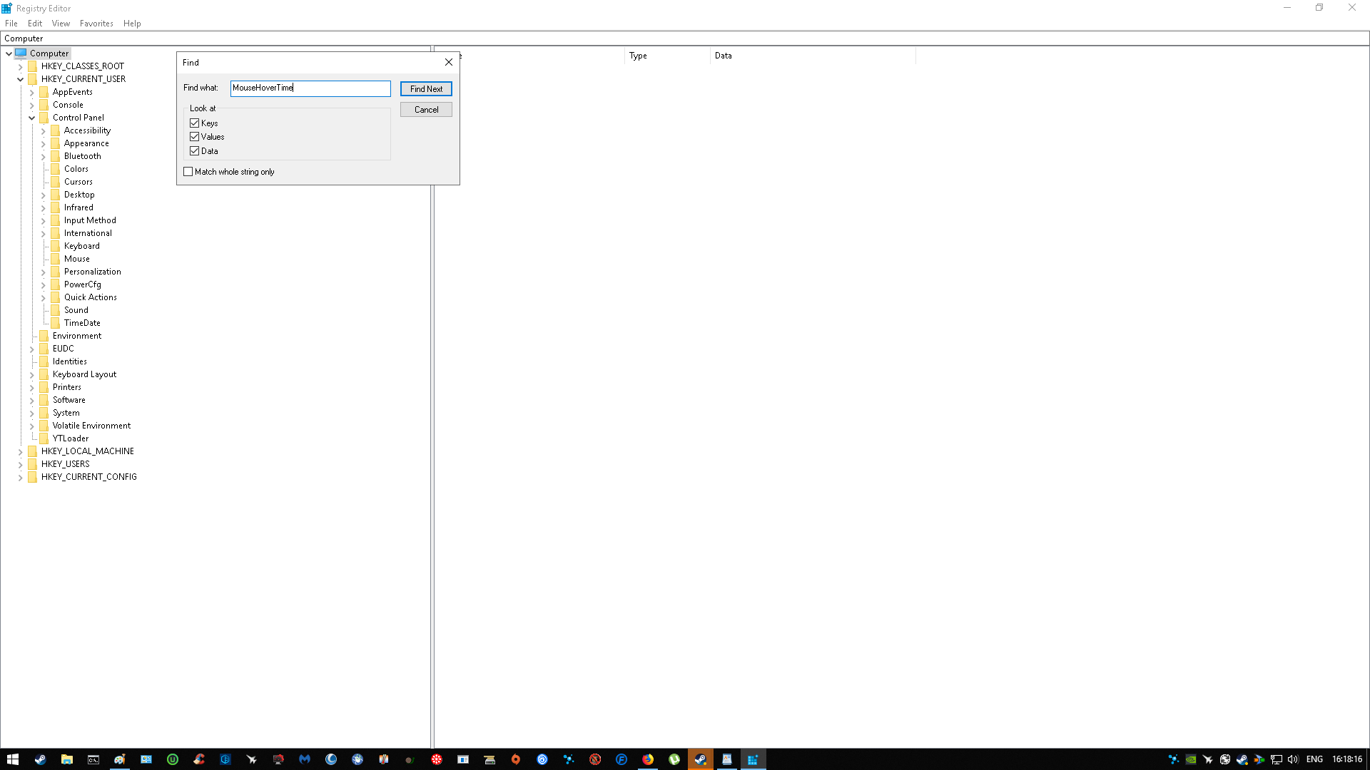Collapse the Control Panel tree node

pyautogui.click(x=32, y=118)
